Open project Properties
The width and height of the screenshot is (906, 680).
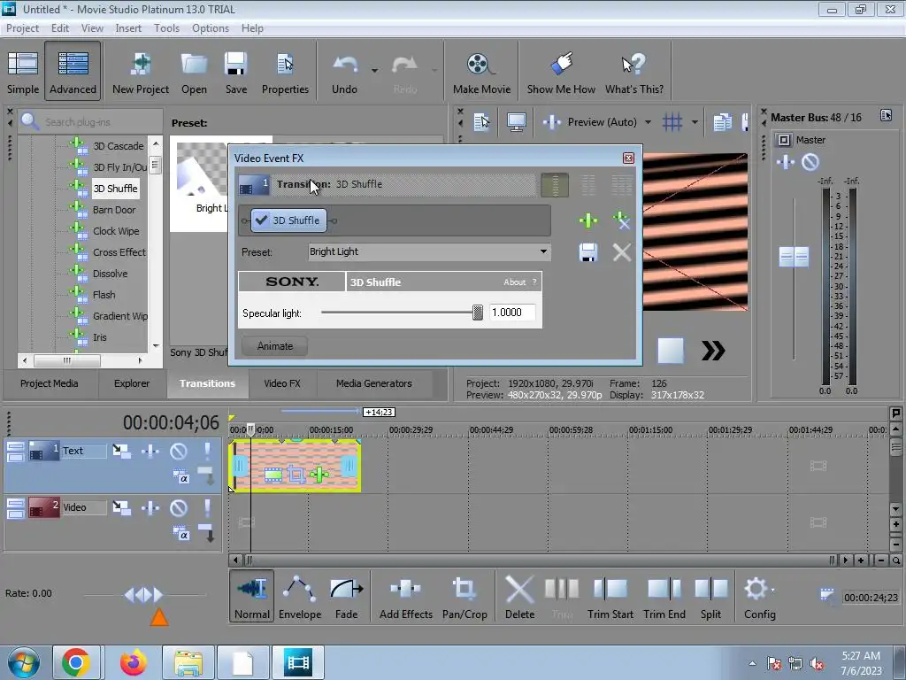click(285, 73)
